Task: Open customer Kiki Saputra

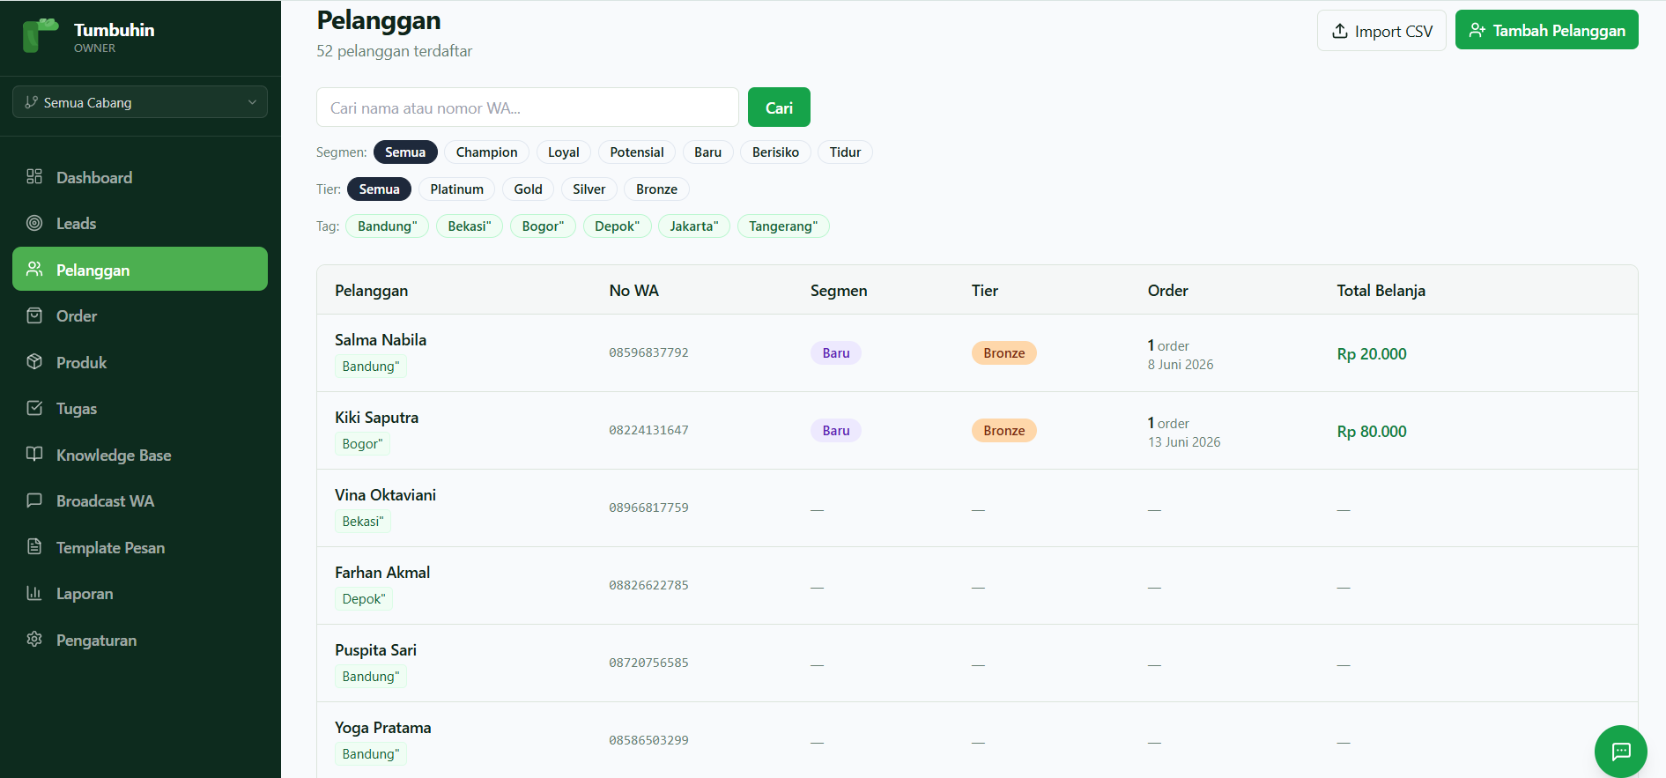Action: [x=376, y=418]
